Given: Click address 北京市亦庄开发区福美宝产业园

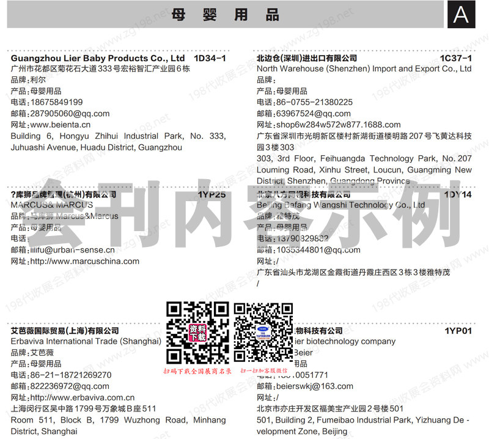Looking at the screenshot, I should pos(330,409).
